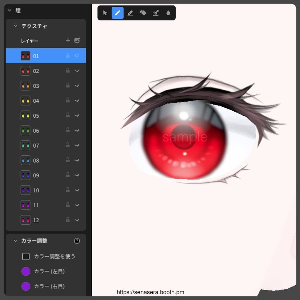The image size is (300, 300).
Task: Switch to the Eraser tool
Action: pos(130,13)
